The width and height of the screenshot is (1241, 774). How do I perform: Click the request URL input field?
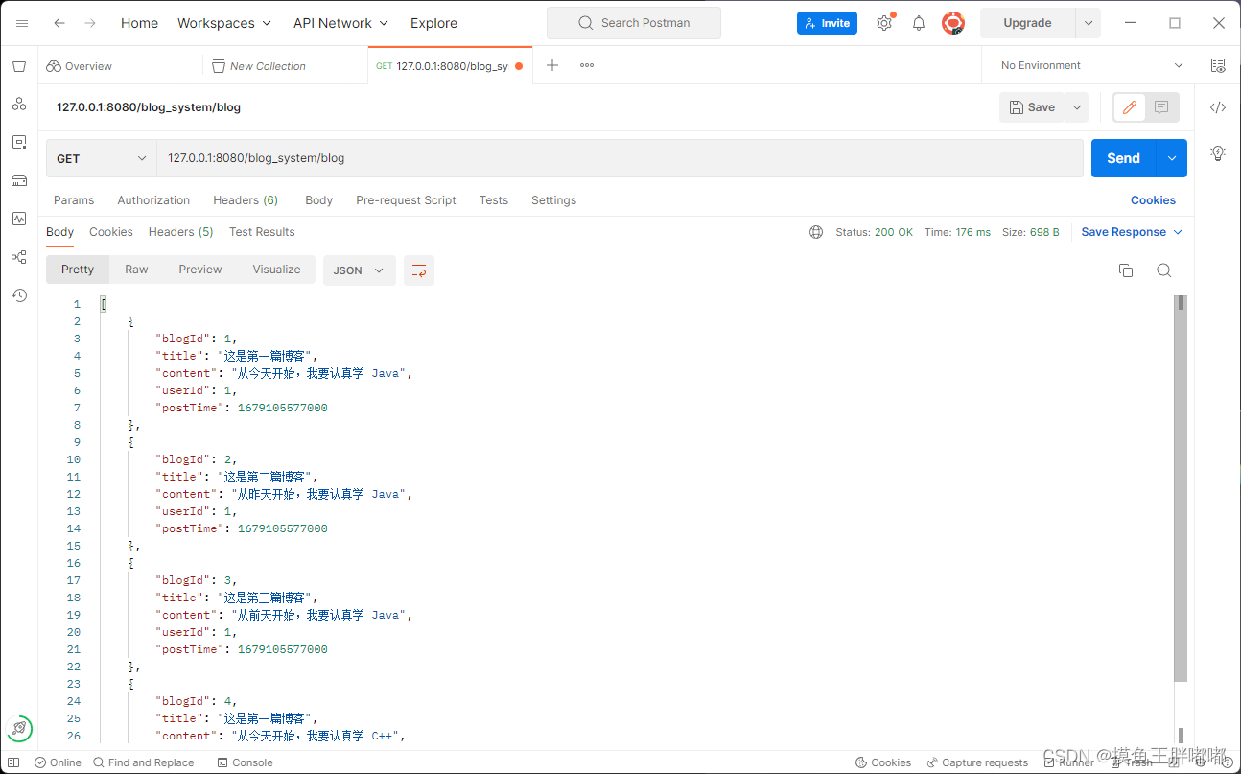coord(620,158)
